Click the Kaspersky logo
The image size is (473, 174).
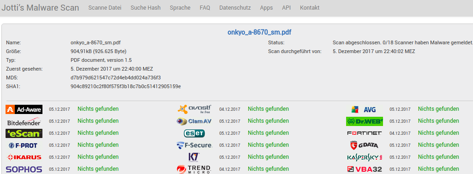pos(365,157)
